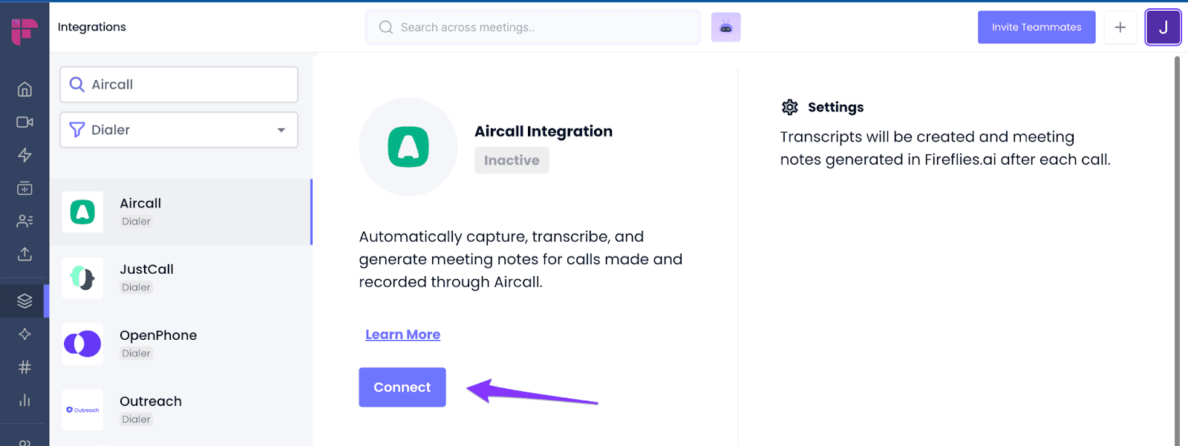Click the Settings heading text
Viewport: 1188px width, 446px height.
point(835,107)
